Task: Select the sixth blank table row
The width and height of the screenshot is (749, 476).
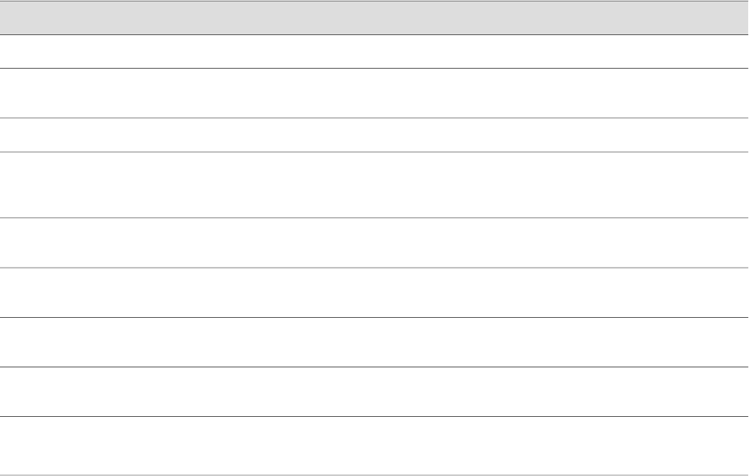Action: click(x=374, y=292)
